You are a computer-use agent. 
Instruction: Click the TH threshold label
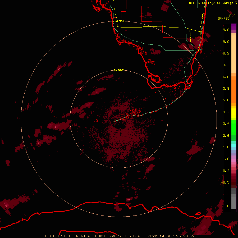(x=227, y=206)
